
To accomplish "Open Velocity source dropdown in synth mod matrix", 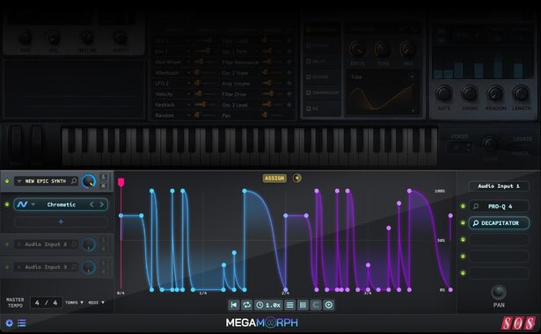I will click(x=188, y=94).
